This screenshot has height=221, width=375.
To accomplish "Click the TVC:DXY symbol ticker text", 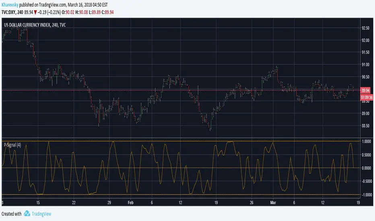I will [x=8, y=12].
